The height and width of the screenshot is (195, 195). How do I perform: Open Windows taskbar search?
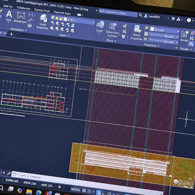coord(1,188)
